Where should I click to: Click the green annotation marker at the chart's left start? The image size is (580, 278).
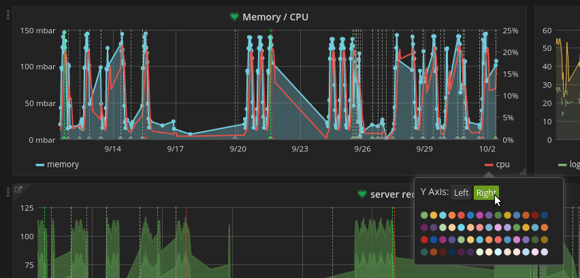[64, 138]
